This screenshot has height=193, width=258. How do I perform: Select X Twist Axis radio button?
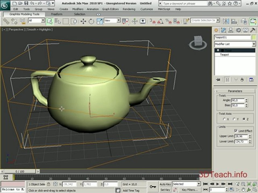(224, 119)
